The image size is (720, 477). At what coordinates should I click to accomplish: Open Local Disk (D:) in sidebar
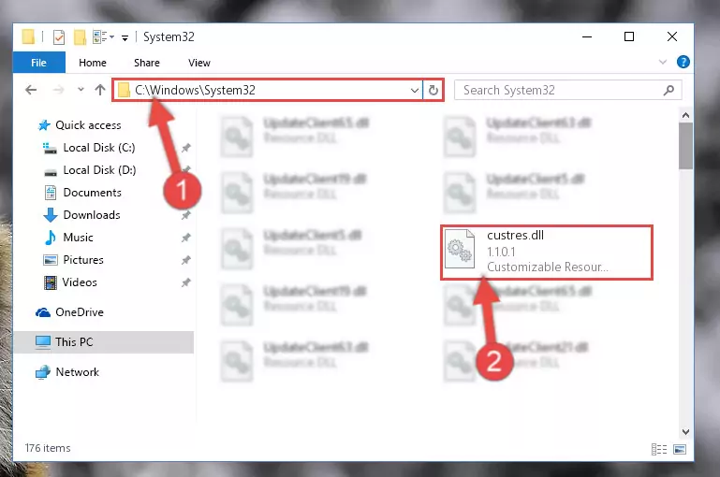coord(99,170)
